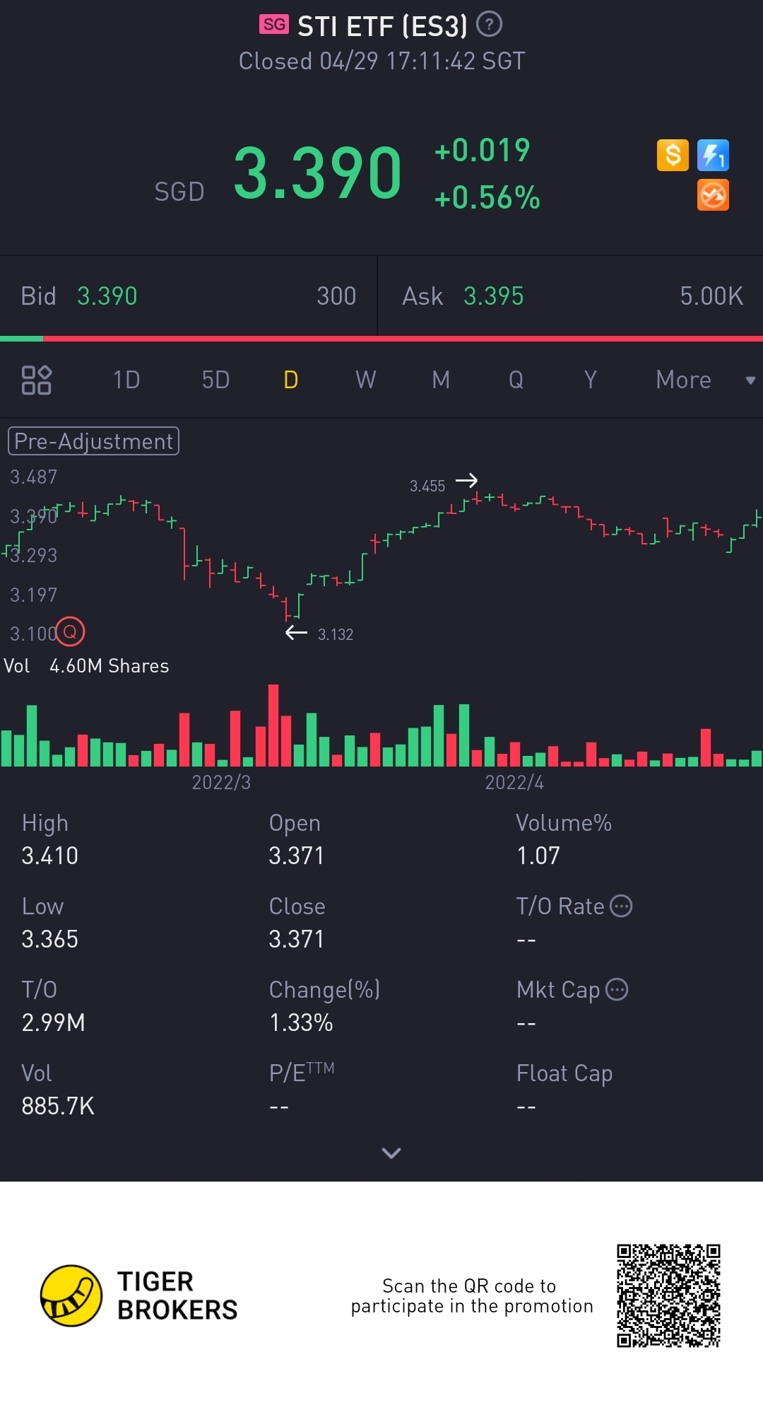Tap the promotion QR code
Viewport: 763px width, 1410px height.
668,1295
